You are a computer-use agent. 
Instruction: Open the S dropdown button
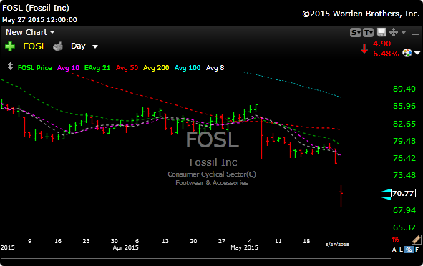coord(356,33)
